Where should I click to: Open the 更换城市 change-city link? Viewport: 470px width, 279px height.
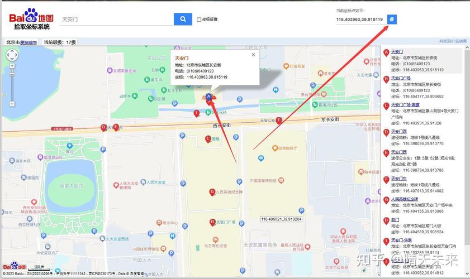(x=29, y=42)
